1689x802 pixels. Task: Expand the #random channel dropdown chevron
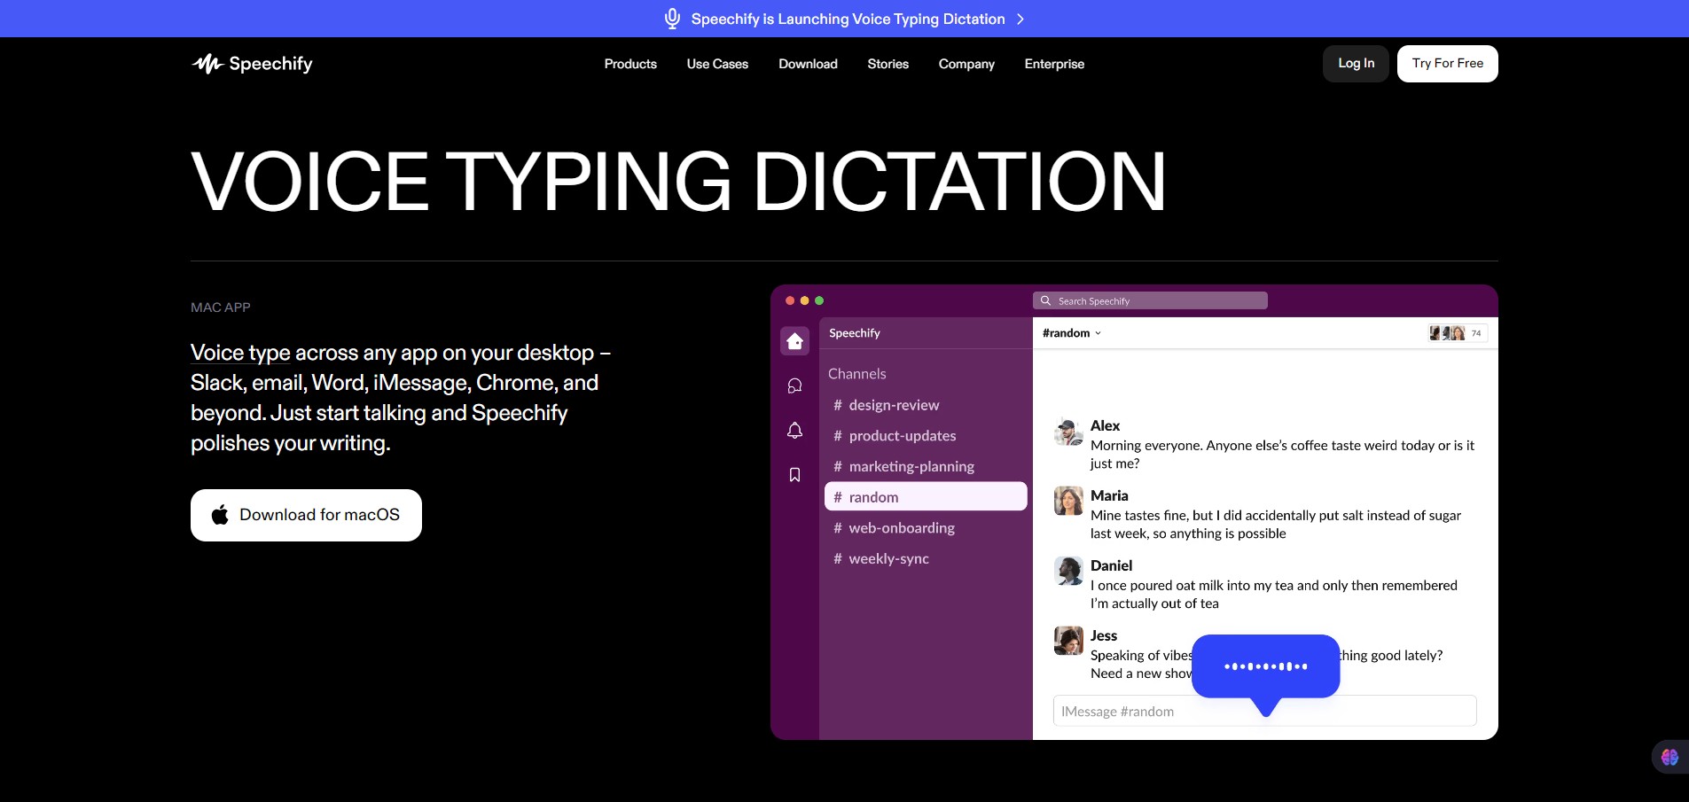click(x=1098, y=333)
